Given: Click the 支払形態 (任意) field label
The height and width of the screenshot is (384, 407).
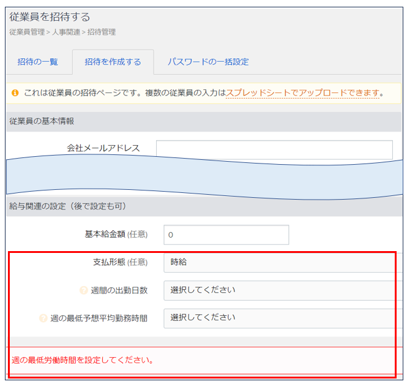Looking at the screenshot, I should coord(116,262).
